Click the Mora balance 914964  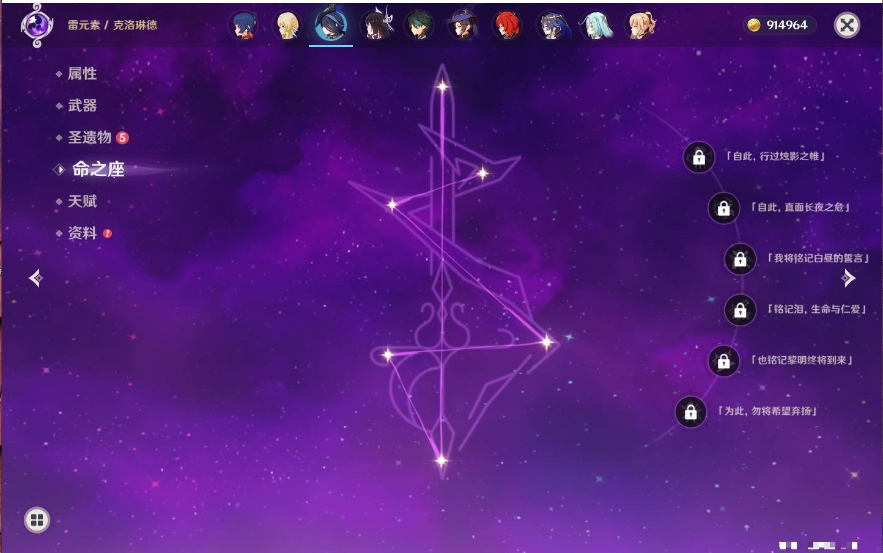(x=787, y=25)
